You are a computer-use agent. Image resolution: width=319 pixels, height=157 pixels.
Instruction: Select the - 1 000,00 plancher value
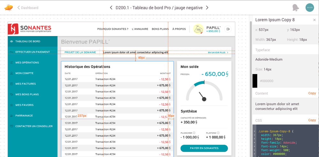[190, 137]
